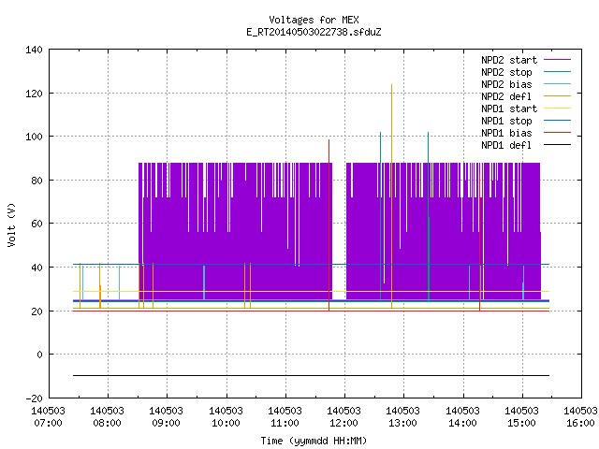Click the x-axis tick label 13:00
The width and height of the screenshot is (599, 449).
pyautogui.click(x=403, y=423)
